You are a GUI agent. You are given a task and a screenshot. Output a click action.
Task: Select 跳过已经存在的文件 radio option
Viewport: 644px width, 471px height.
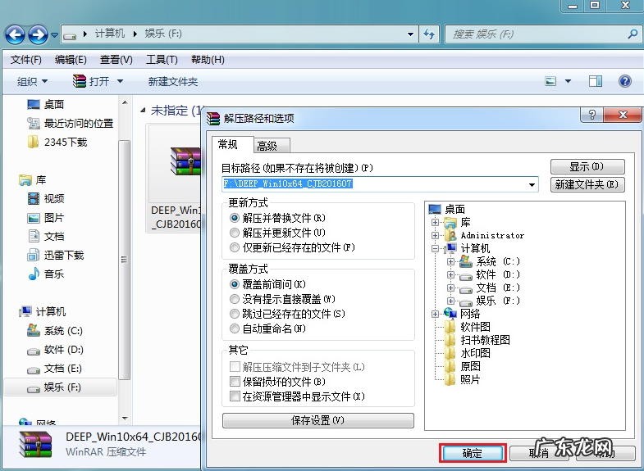pos(234,314)
